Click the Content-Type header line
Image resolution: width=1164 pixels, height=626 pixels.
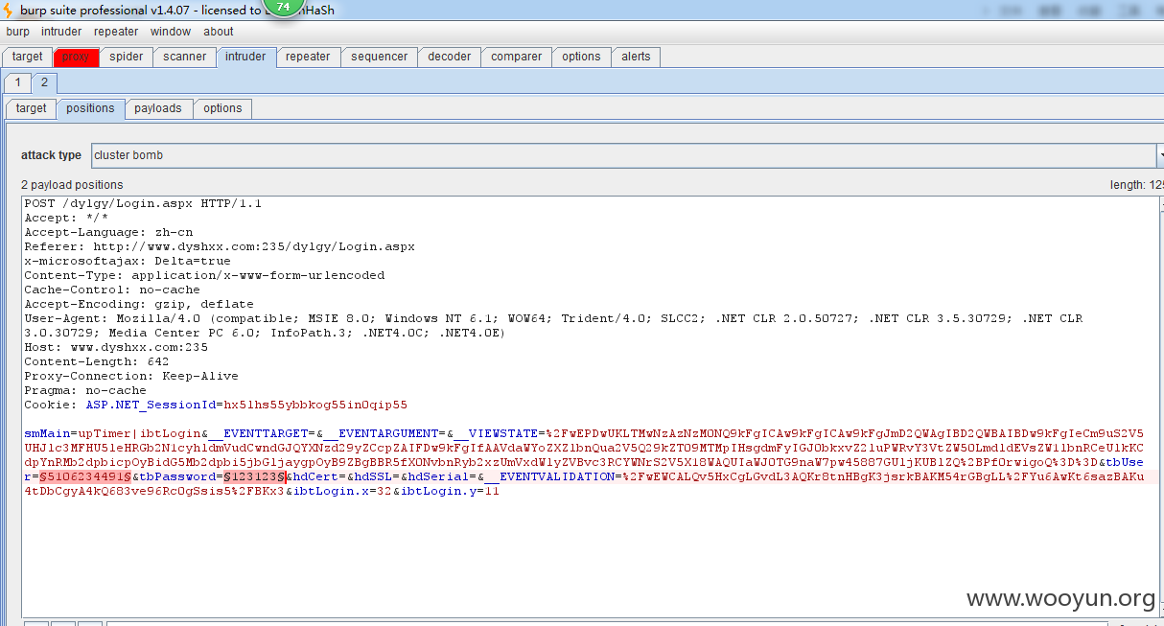click(204, 275)
